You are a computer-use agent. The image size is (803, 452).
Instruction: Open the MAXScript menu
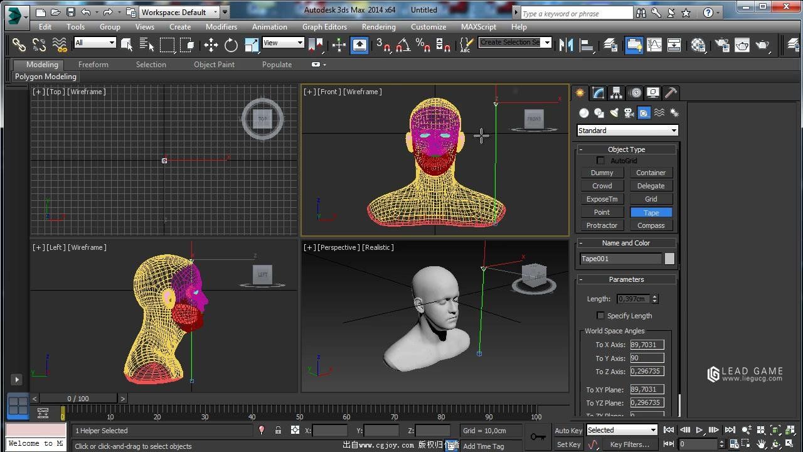pos(479,27)
